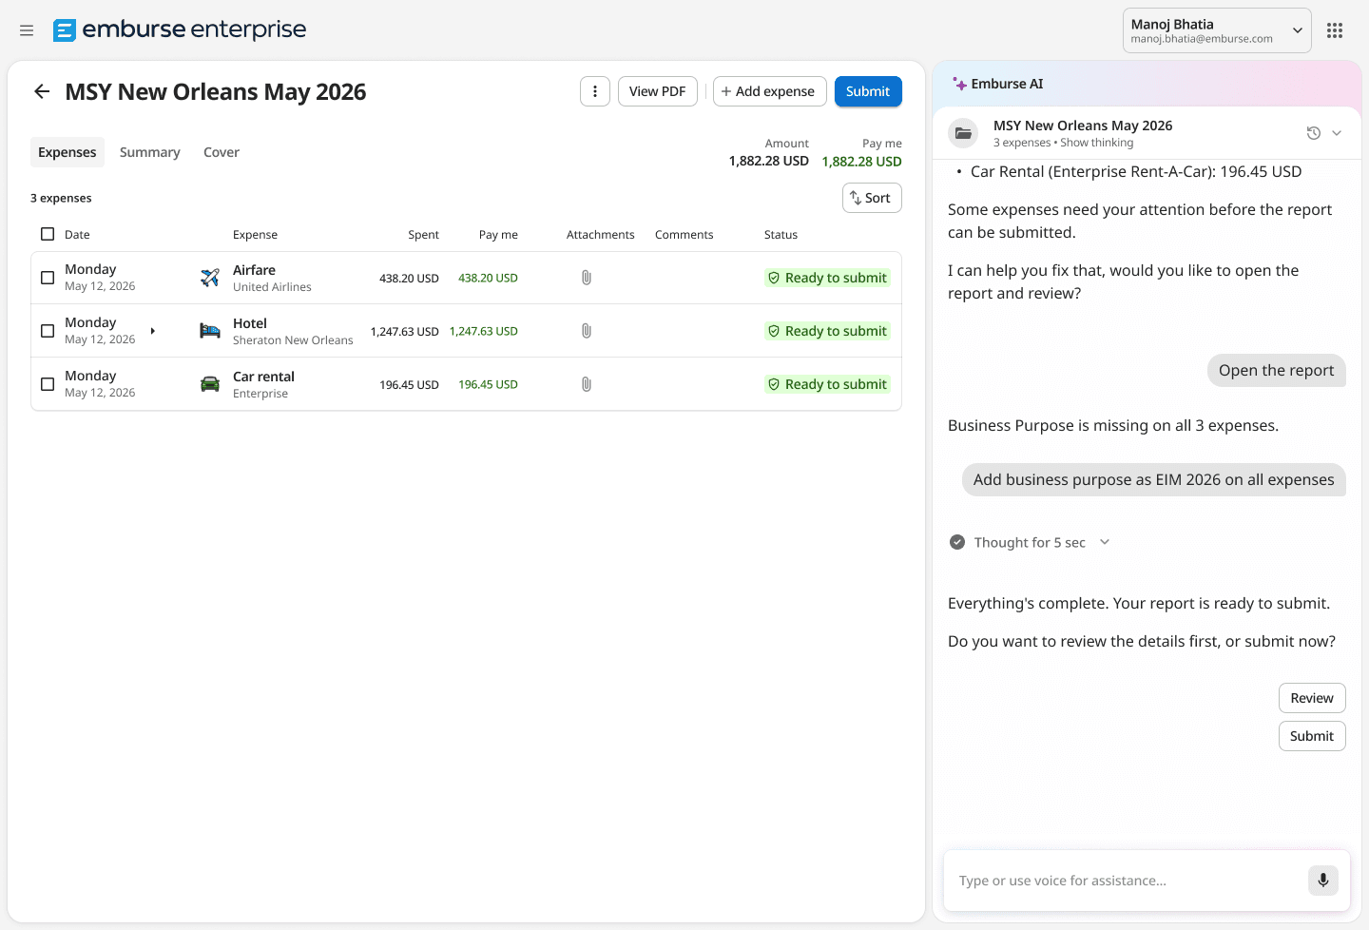The image size is (1369, 930).
Task: Expand the Thought for 5 sec chevron
Action: point(1105,542)
